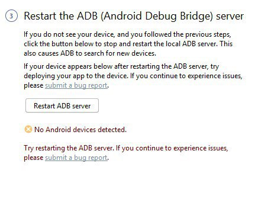Click the word server ending the heading
Image resolution: width=255 pixels, height=215 pixels.
pyautogui.click(x=230, y=17)
